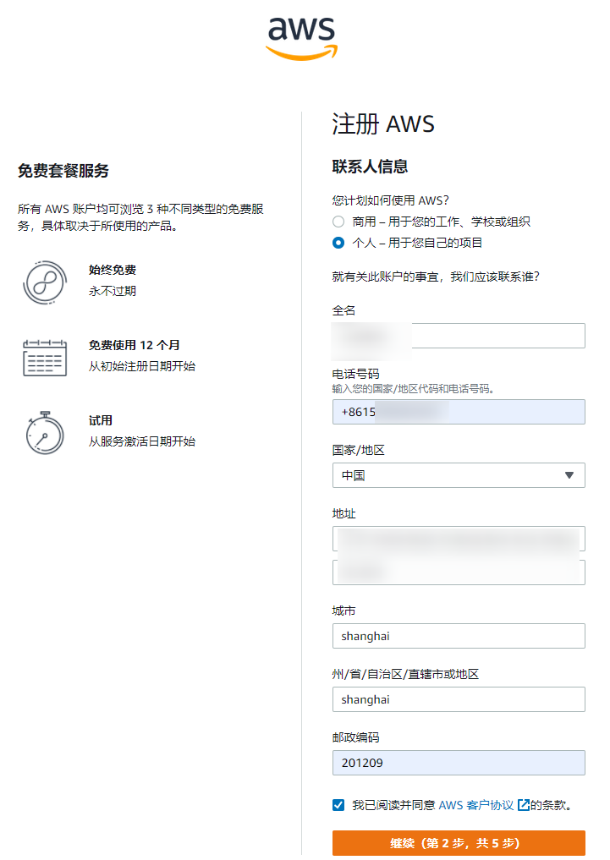Click the 输入您的国家/地区代码和电话号码 hint

click(x=413, y=389)
